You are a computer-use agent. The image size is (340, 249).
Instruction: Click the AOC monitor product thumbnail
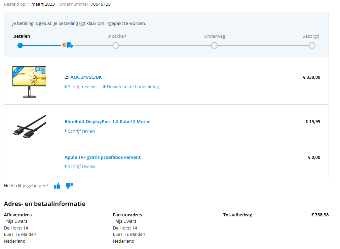[29, 82]
